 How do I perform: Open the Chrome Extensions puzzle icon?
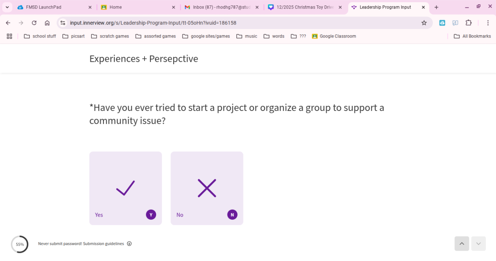pyautogui.click(x=468, y=23)
